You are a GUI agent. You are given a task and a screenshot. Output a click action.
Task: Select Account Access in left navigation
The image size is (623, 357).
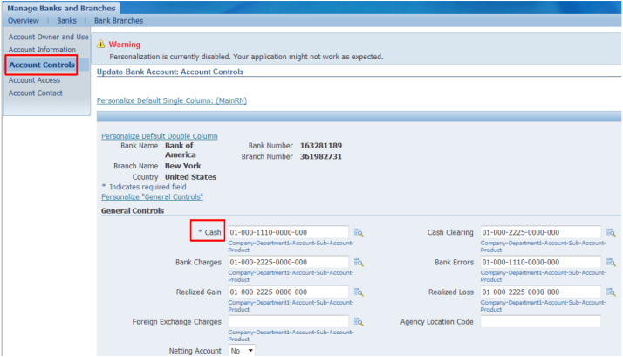[34, 80]
